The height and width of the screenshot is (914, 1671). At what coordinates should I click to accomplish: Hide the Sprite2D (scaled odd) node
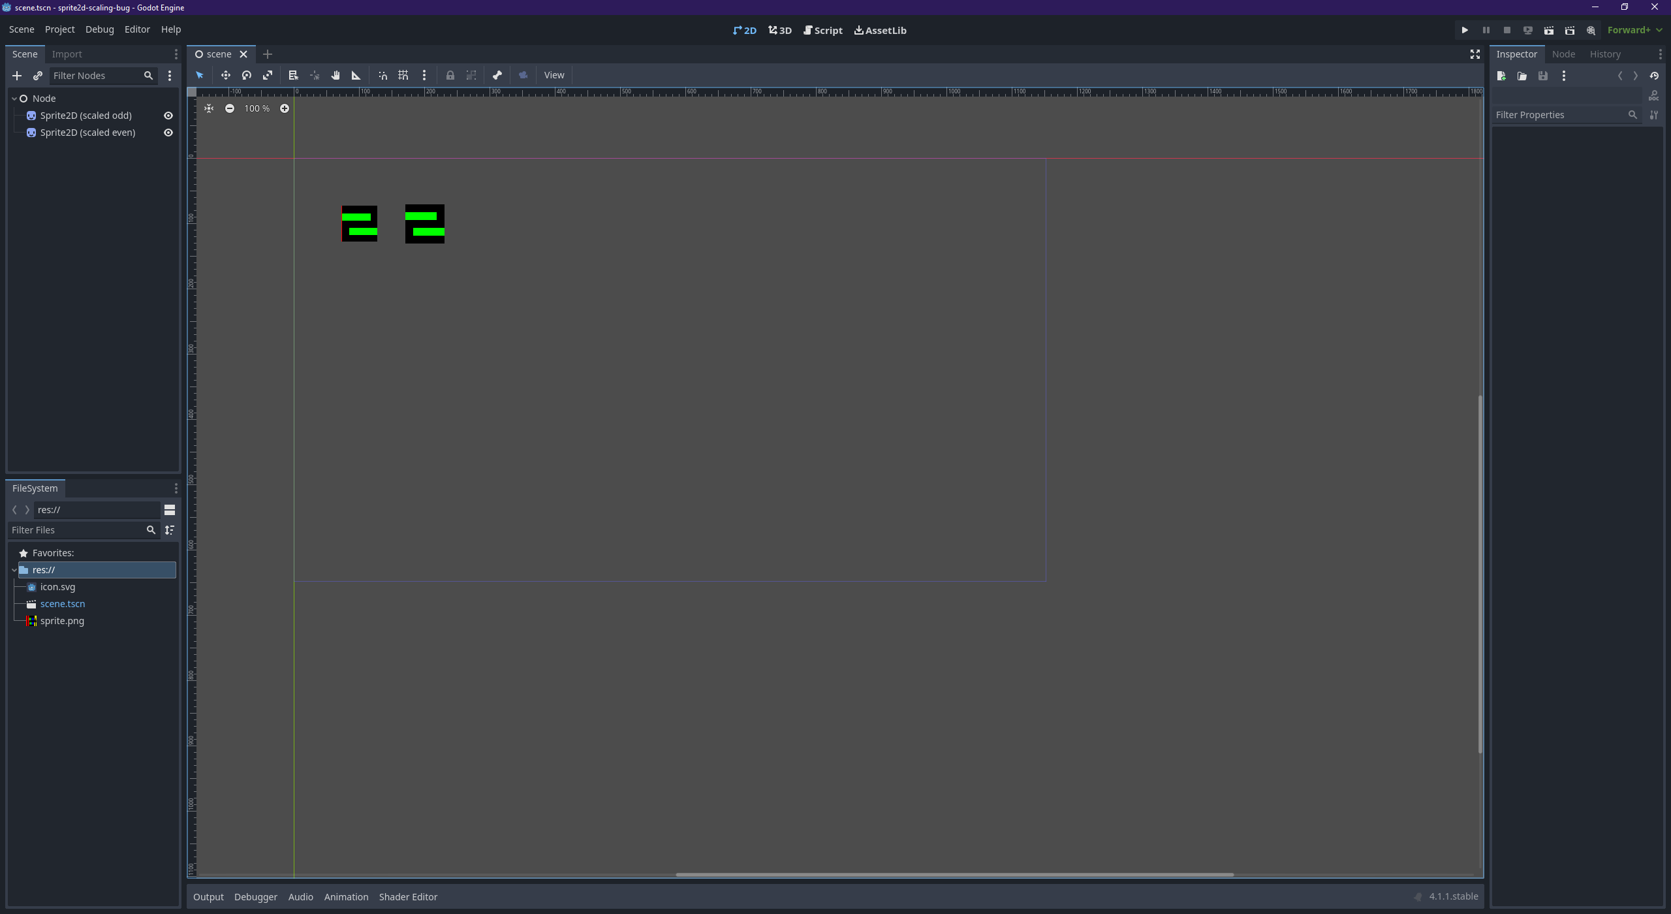click(168, 115)
